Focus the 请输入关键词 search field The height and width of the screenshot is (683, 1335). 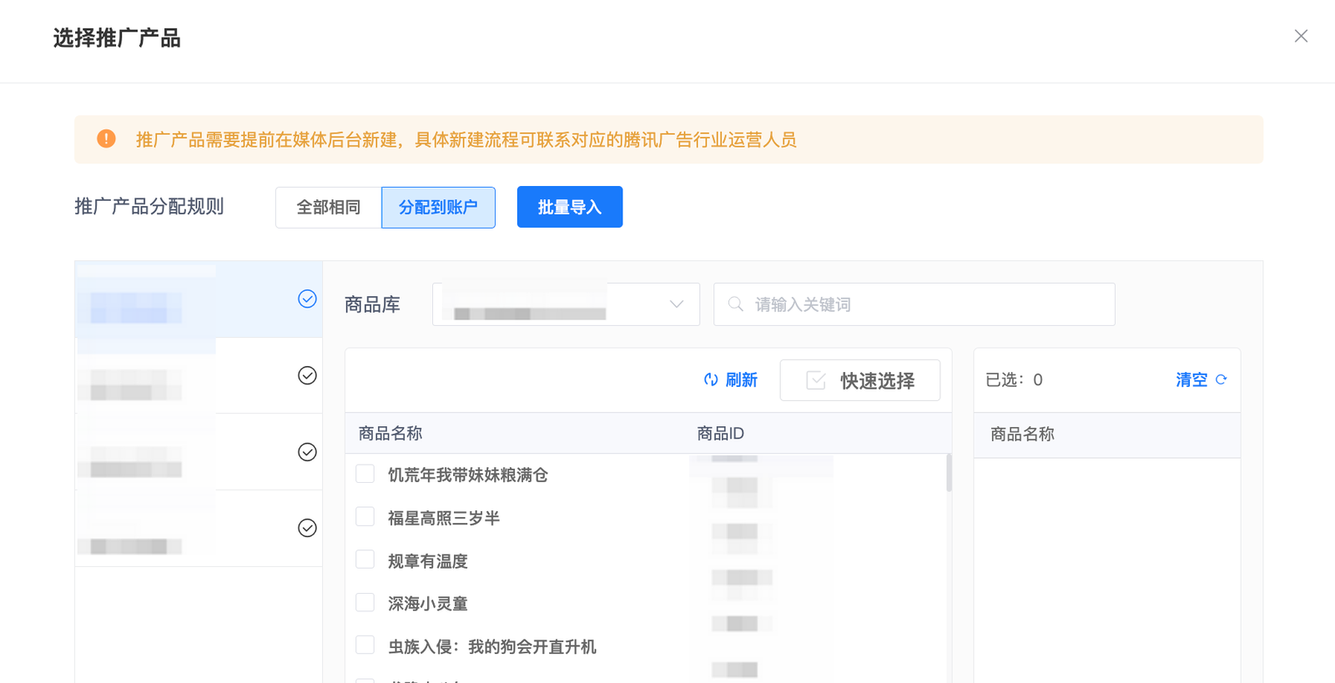tap(914, 304)
